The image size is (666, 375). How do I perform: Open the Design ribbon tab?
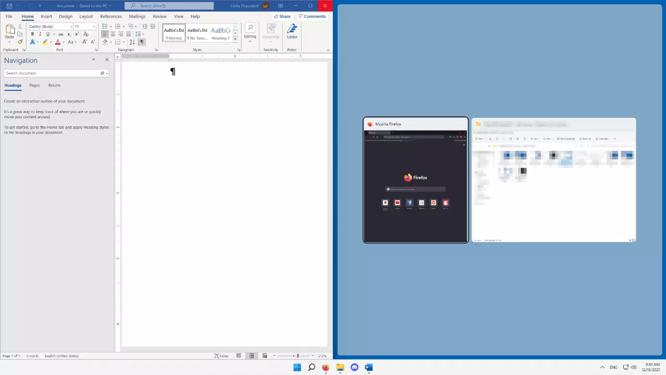click(65, 16)
